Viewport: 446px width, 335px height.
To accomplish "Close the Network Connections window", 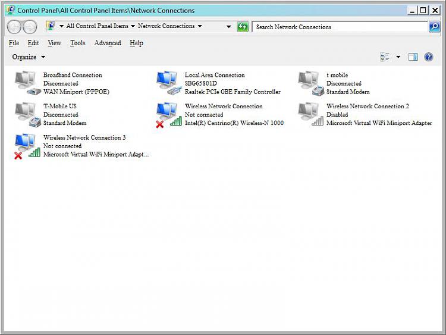I will 435,11.
